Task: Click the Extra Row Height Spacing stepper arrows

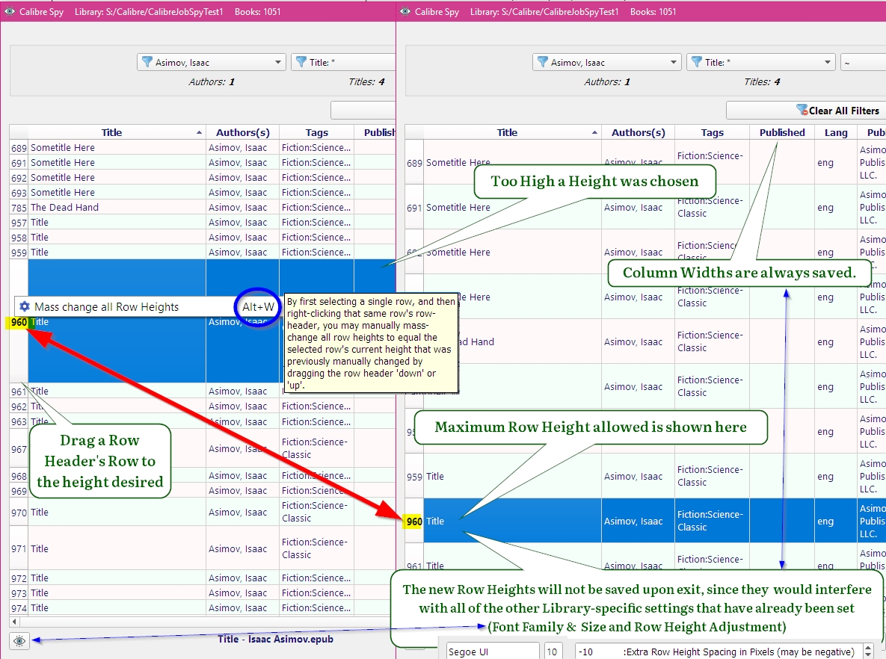Action: (869, 651)
